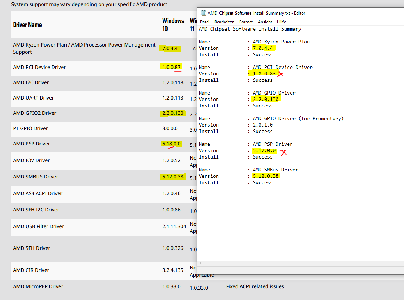
Task: Click 'AMD SMBus Driver' in the Editor
Action: 275,170
